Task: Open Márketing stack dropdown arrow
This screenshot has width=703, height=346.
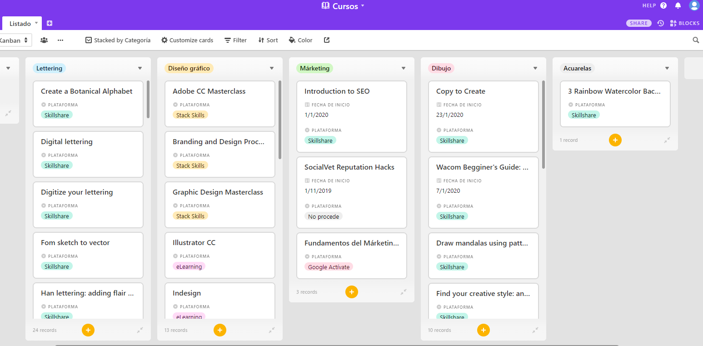Action: (x=404, y=68)
